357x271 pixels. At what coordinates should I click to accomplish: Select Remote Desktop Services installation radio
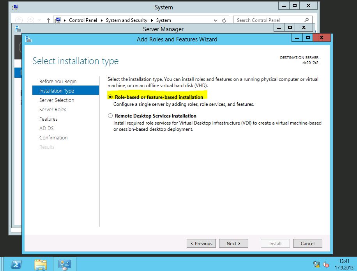tap(110, 116)
